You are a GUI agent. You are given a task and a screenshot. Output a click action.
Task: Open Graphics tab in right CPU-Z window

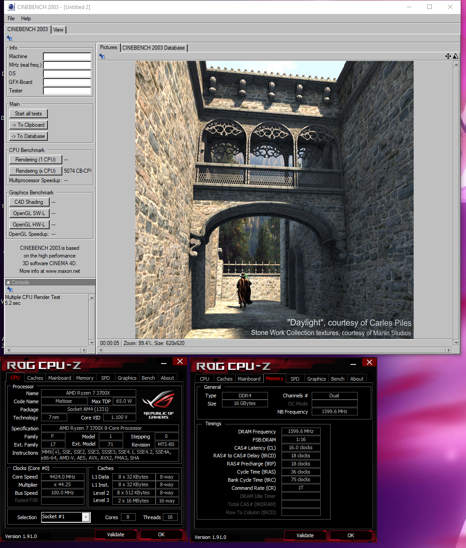[x=317, y=379]
